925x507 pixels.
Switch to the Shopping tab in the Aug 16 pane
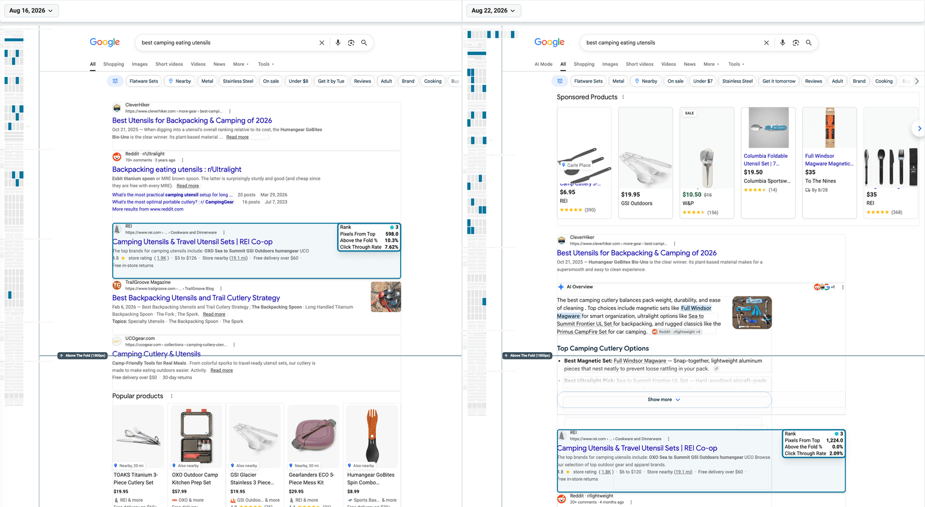click(114, 64)
